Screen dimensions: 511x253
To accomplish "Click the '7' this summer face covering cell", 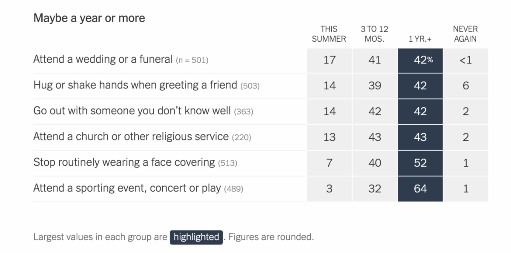I will (x=329, y=162).
